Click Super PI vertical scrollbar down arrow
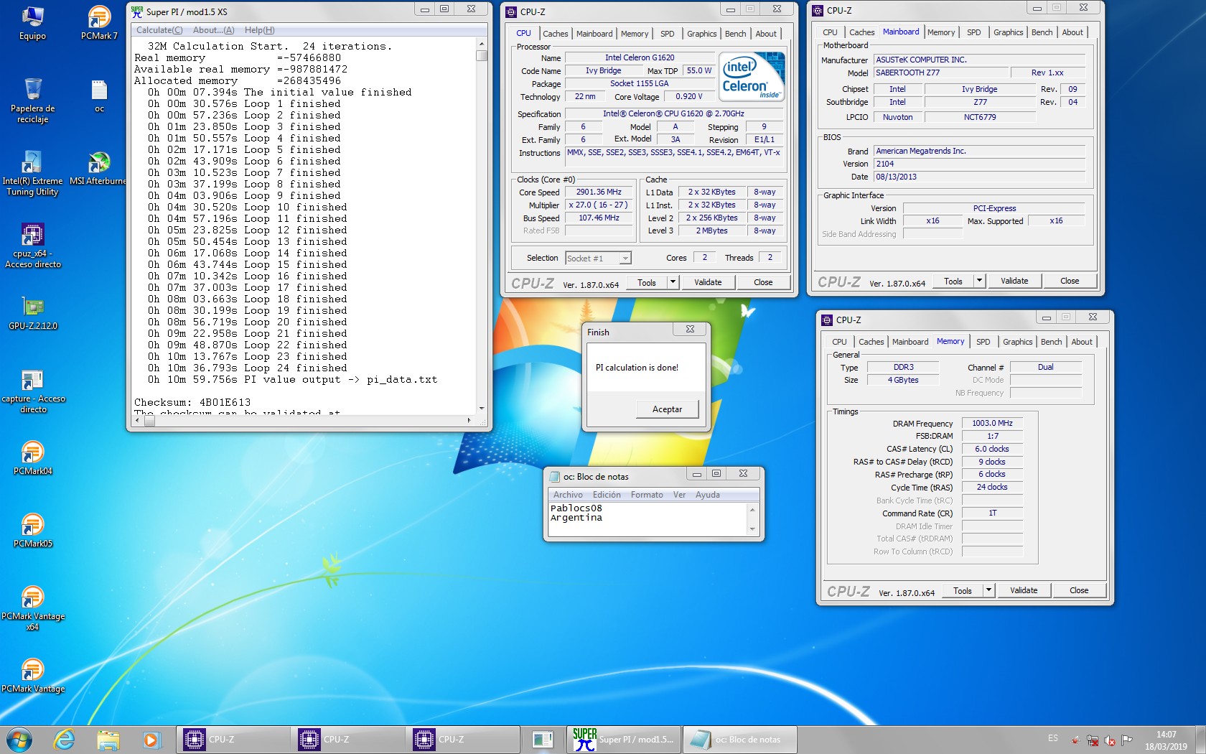This screenshot has height=754, width=1206. (x=482, y=409)
